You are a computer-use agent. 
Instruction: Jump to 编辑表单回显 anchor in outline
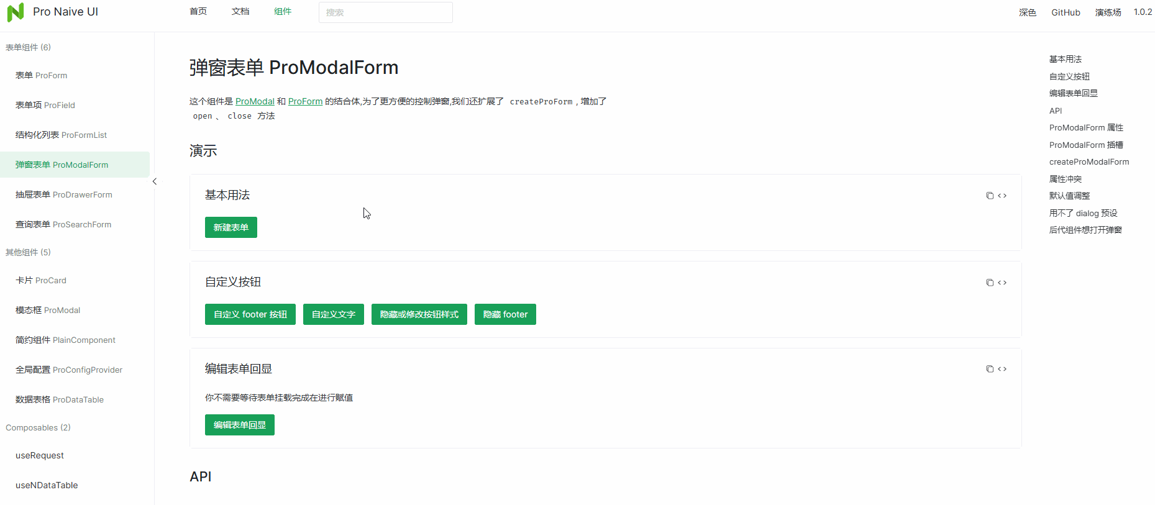(1074, 93)
